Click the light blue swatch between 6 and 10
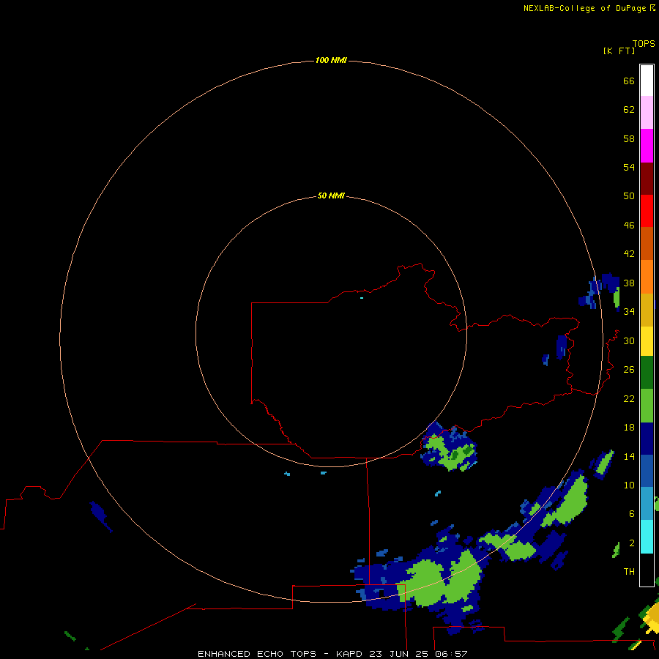Viewport: 659px width, 659px height. point(647,503)
